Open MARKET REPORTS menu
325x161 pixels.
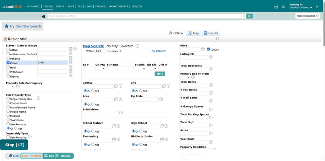(x=118, y=7)
